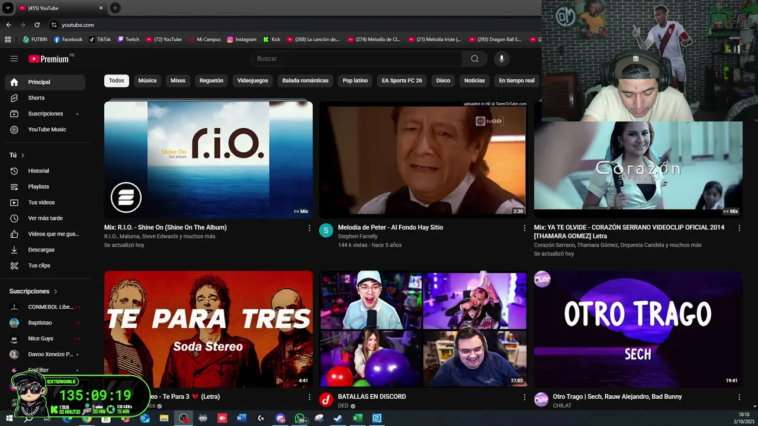Select the Mixes filter chip
The width and height of the screenshot is (758, 426).
(x=178, y=80)
